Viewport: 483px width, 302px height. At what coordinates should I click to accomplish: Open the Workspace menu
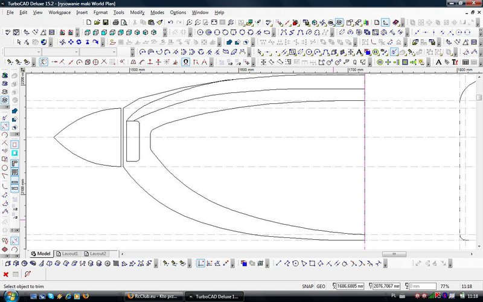(x=59, y=12)
